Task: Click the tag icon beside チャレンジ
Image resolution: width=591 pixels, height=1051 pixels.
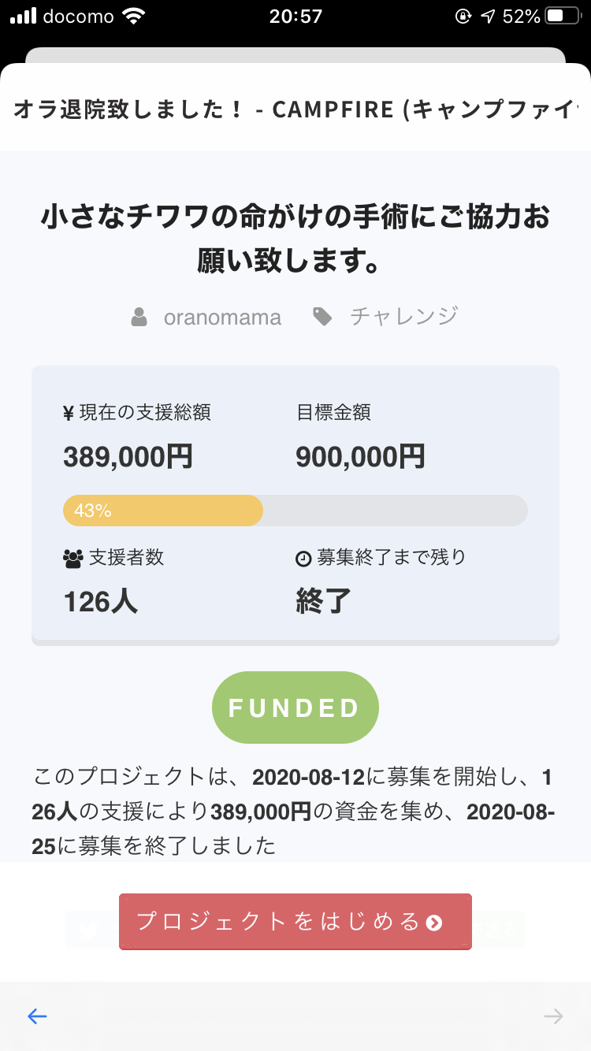Action: 322,317
